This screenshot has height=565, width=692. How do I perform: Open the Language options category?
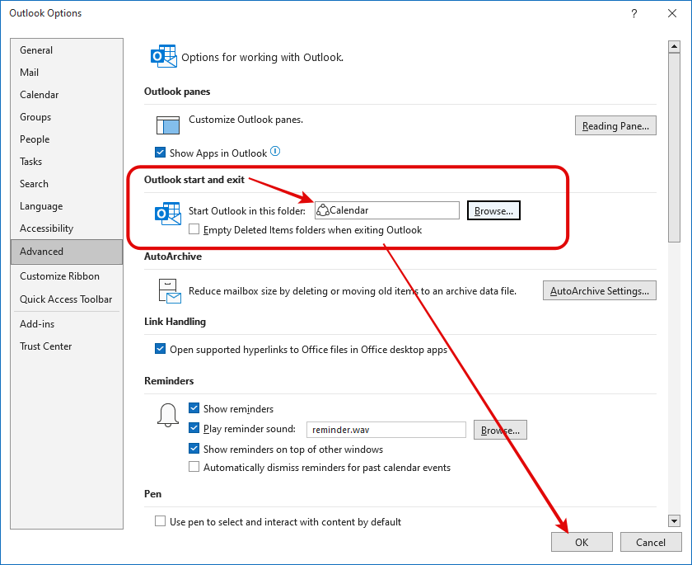(x=67, y=206)
